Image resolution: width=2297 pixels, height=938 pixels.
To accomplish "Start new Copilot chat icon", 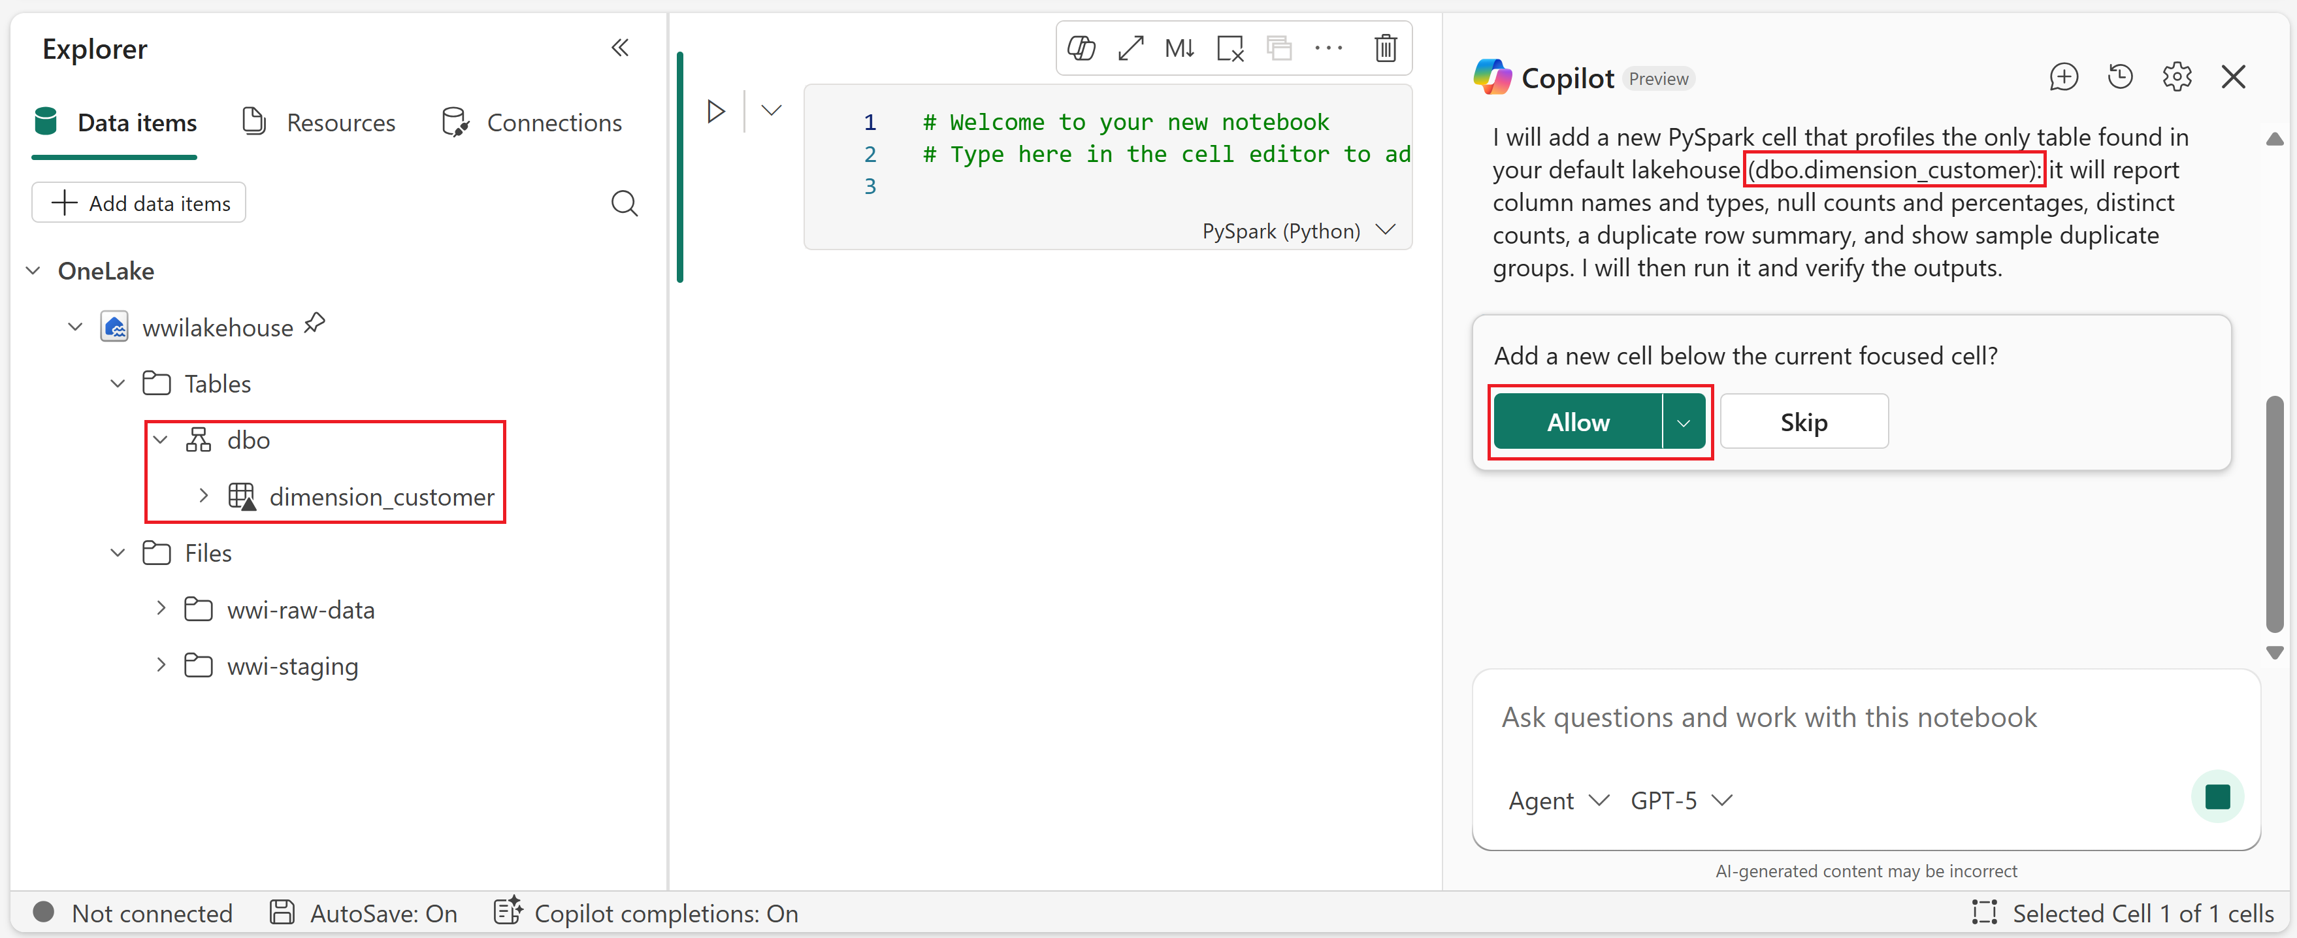I will pyautogui.click(x=2063, y=78).
